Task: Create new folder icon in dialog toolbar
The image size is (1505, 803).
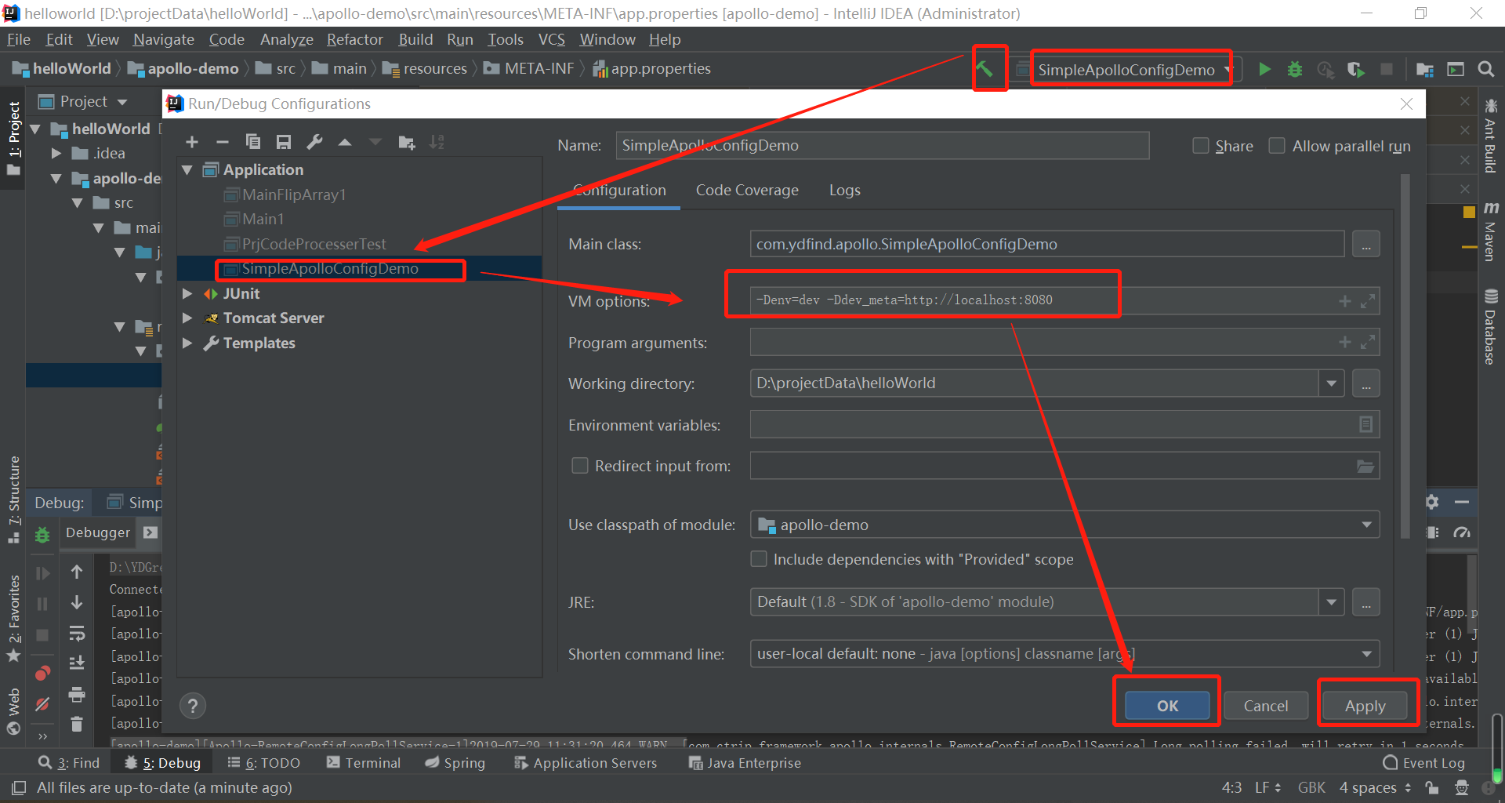Action: point(406,142)
